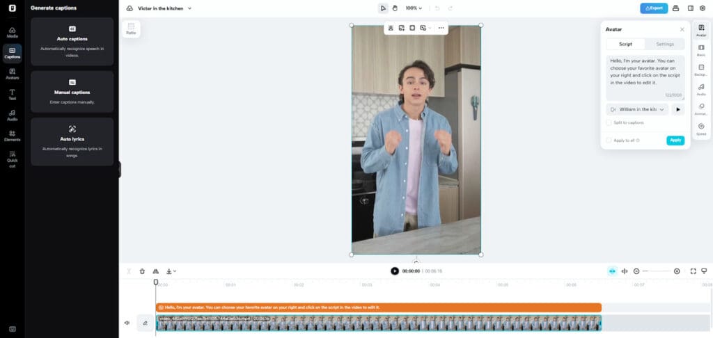Delete the selected clip with trash icon

pyautogui.click(x=142, y=271)
